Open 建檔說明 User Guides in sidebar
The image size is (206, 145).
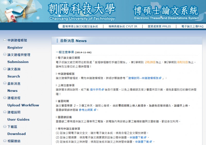click(18, 116)
